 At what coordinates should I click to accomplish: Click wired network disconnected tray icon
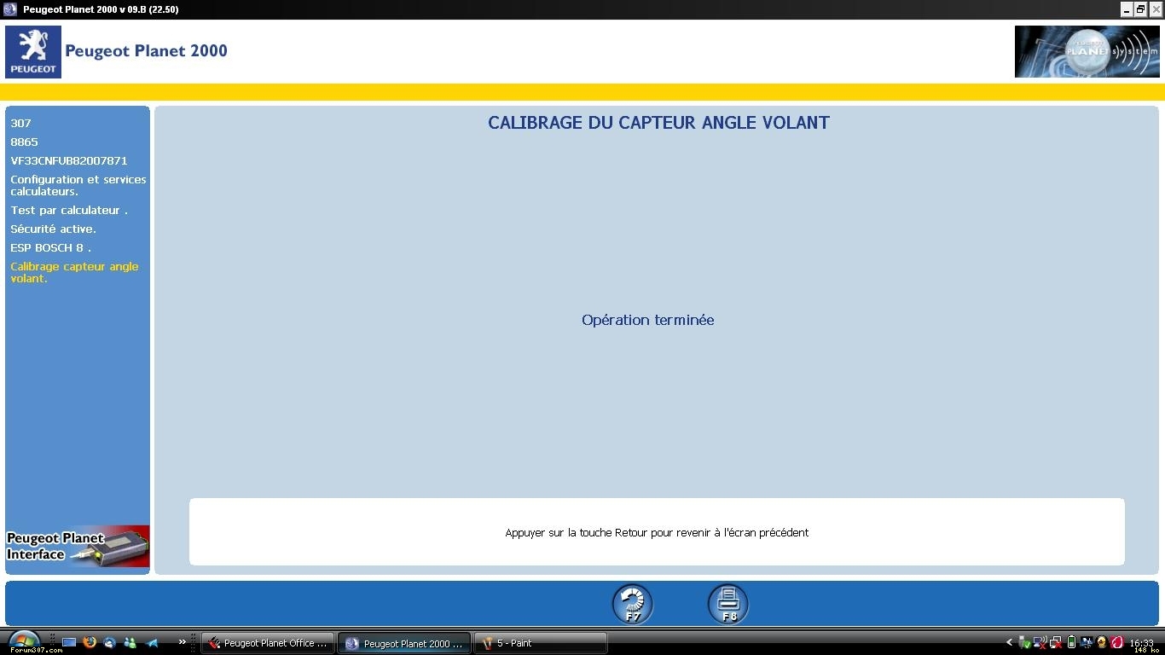coord(1056,642)
